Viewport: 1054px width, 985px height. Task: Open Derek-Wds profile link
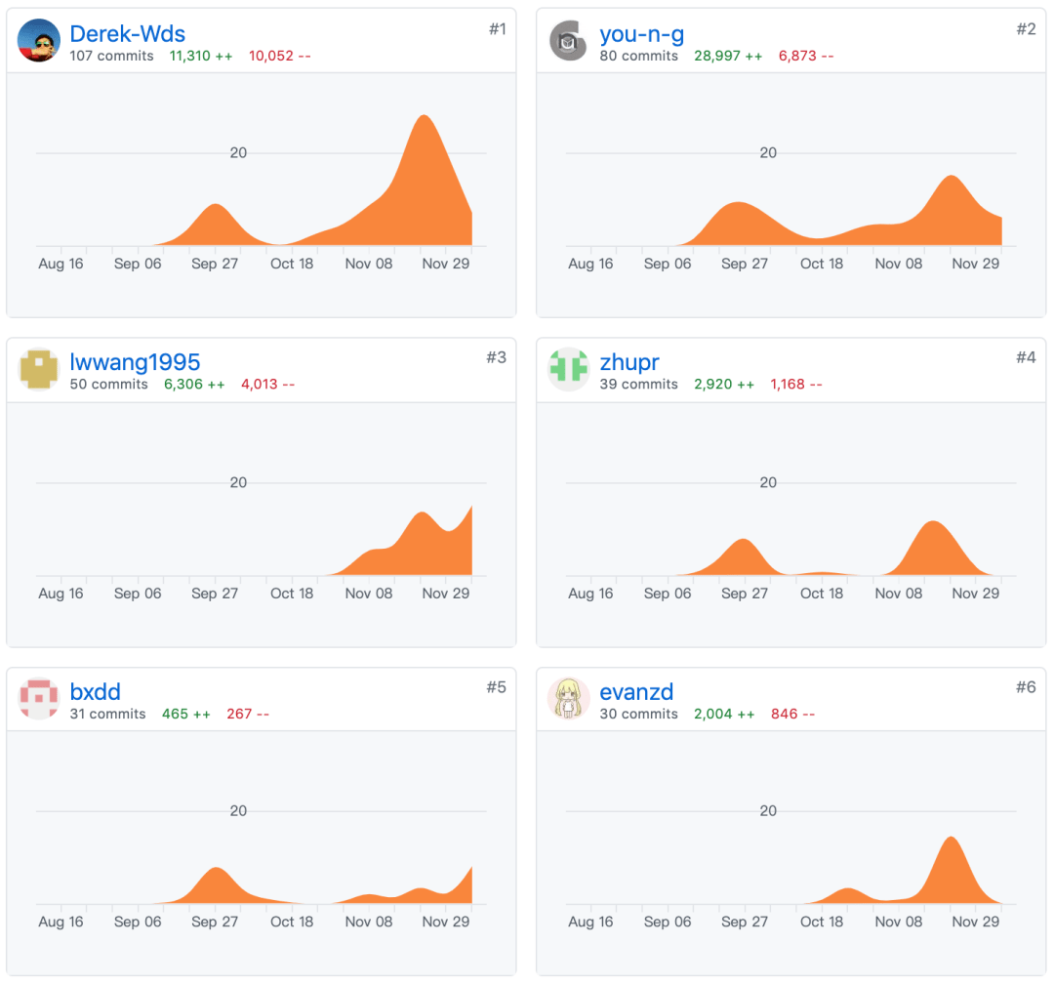coord(128,33)
